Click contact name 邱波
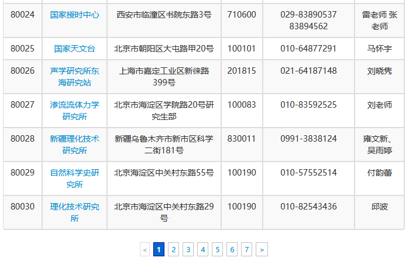The width and height of the screenshot is (409, 261). tap(380, 207)
